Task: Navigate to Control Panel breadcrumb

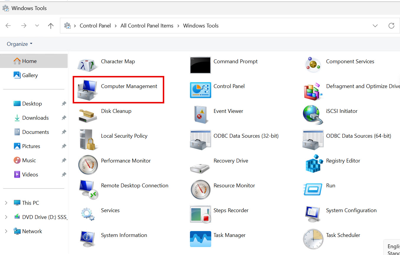Action: click(x=95, y=26)
